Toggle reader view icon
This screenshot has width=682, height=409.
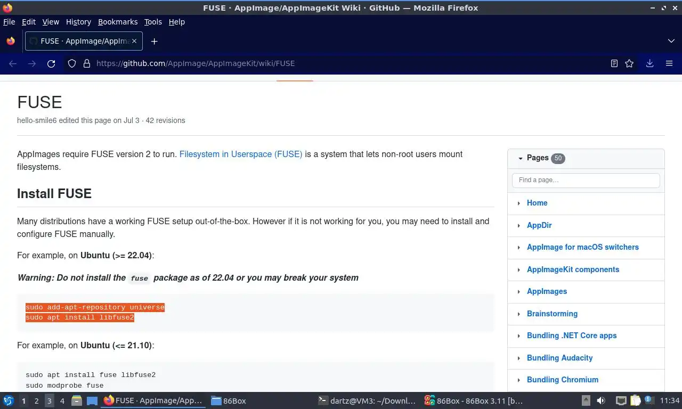614,63
